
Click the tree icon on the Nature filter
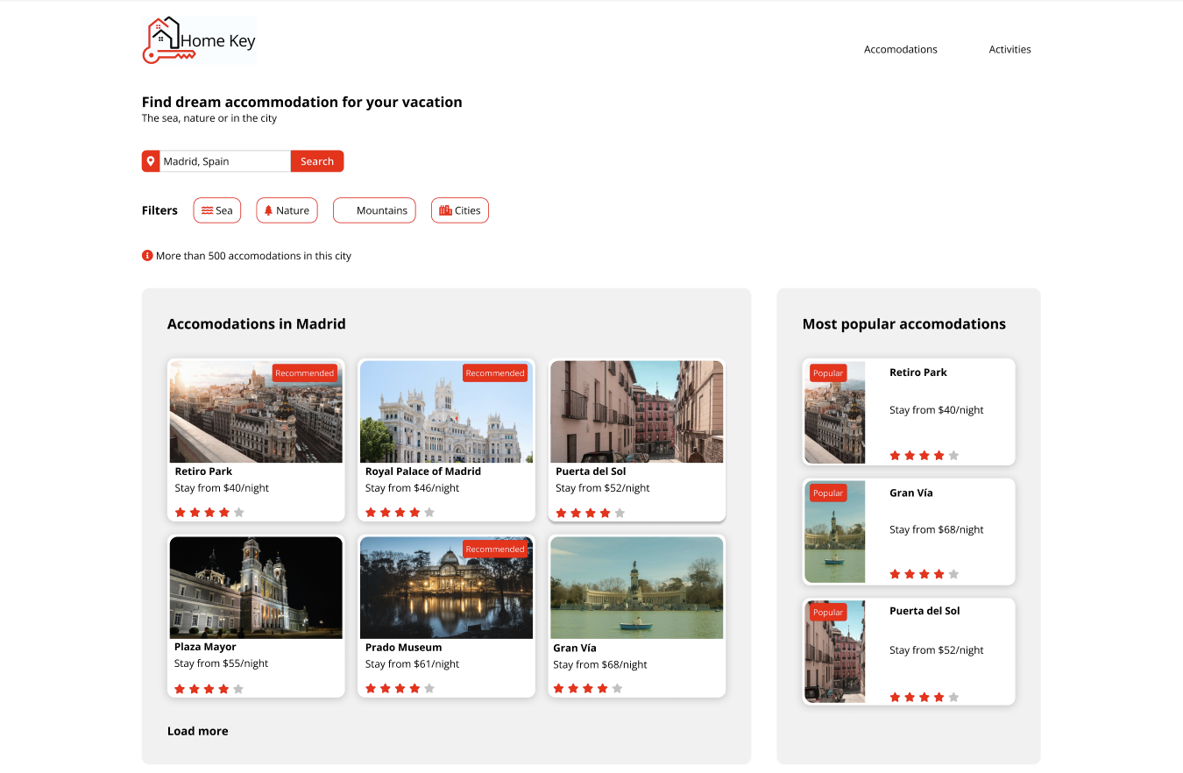pos(268,210)
